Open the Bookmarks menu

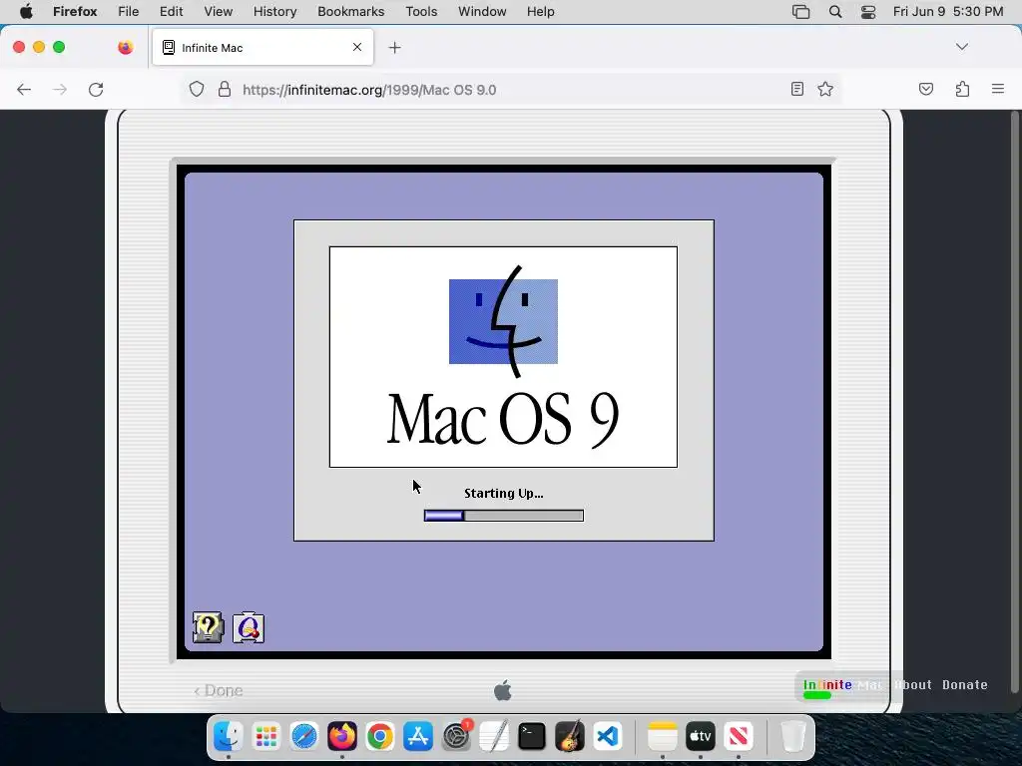(351, 12)
